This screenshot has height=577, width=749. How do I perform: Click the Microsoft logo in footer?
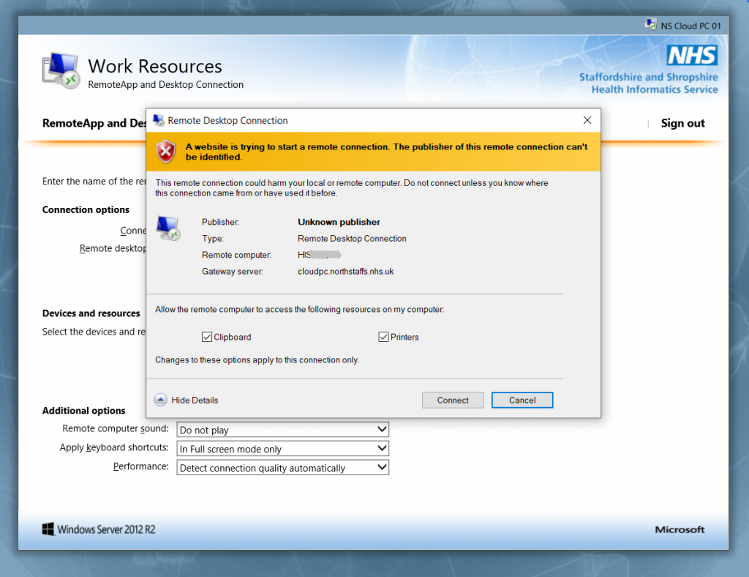[x=680, y=529]
